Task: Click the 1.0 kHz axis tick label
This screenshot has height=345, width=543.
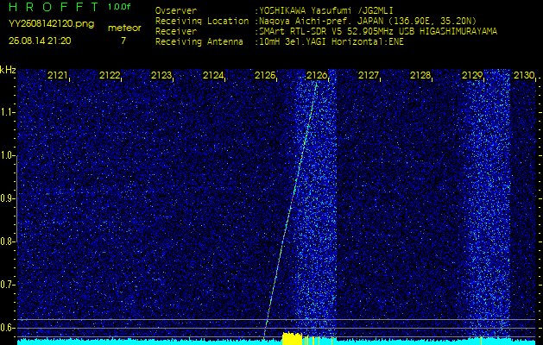Action: (7, 156)
